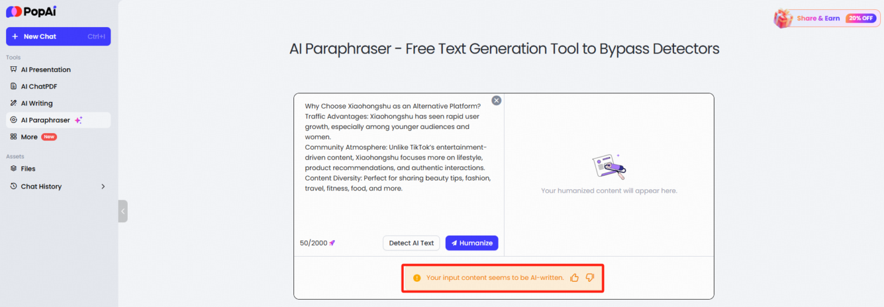The height and width of the screenshot is (307, 884).
Task: Click the AI Writing pen icon
Action: click(14, 103)
